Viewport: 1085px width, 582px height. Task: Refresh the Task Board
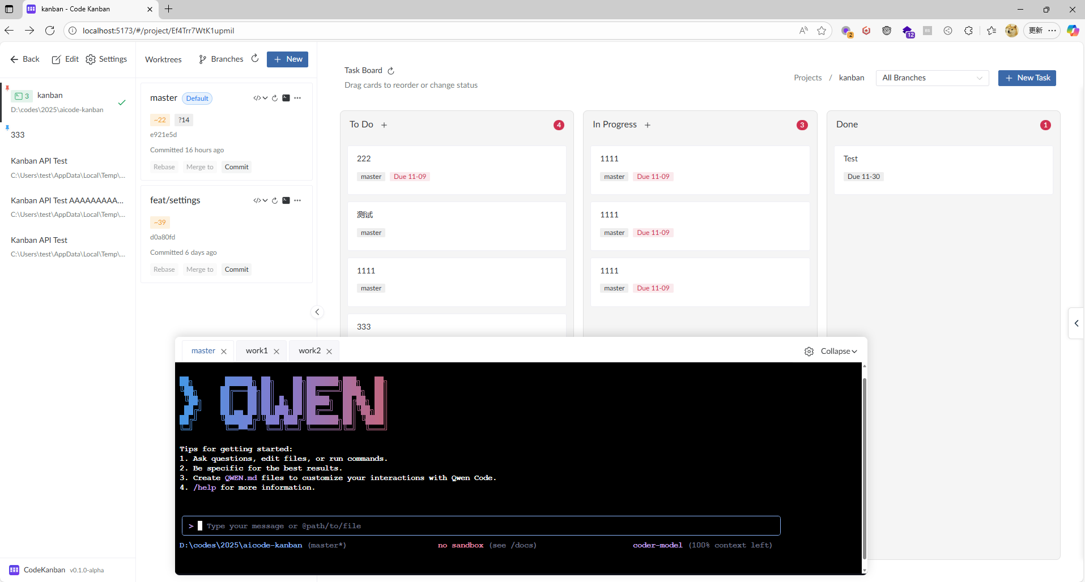(391, 71)
